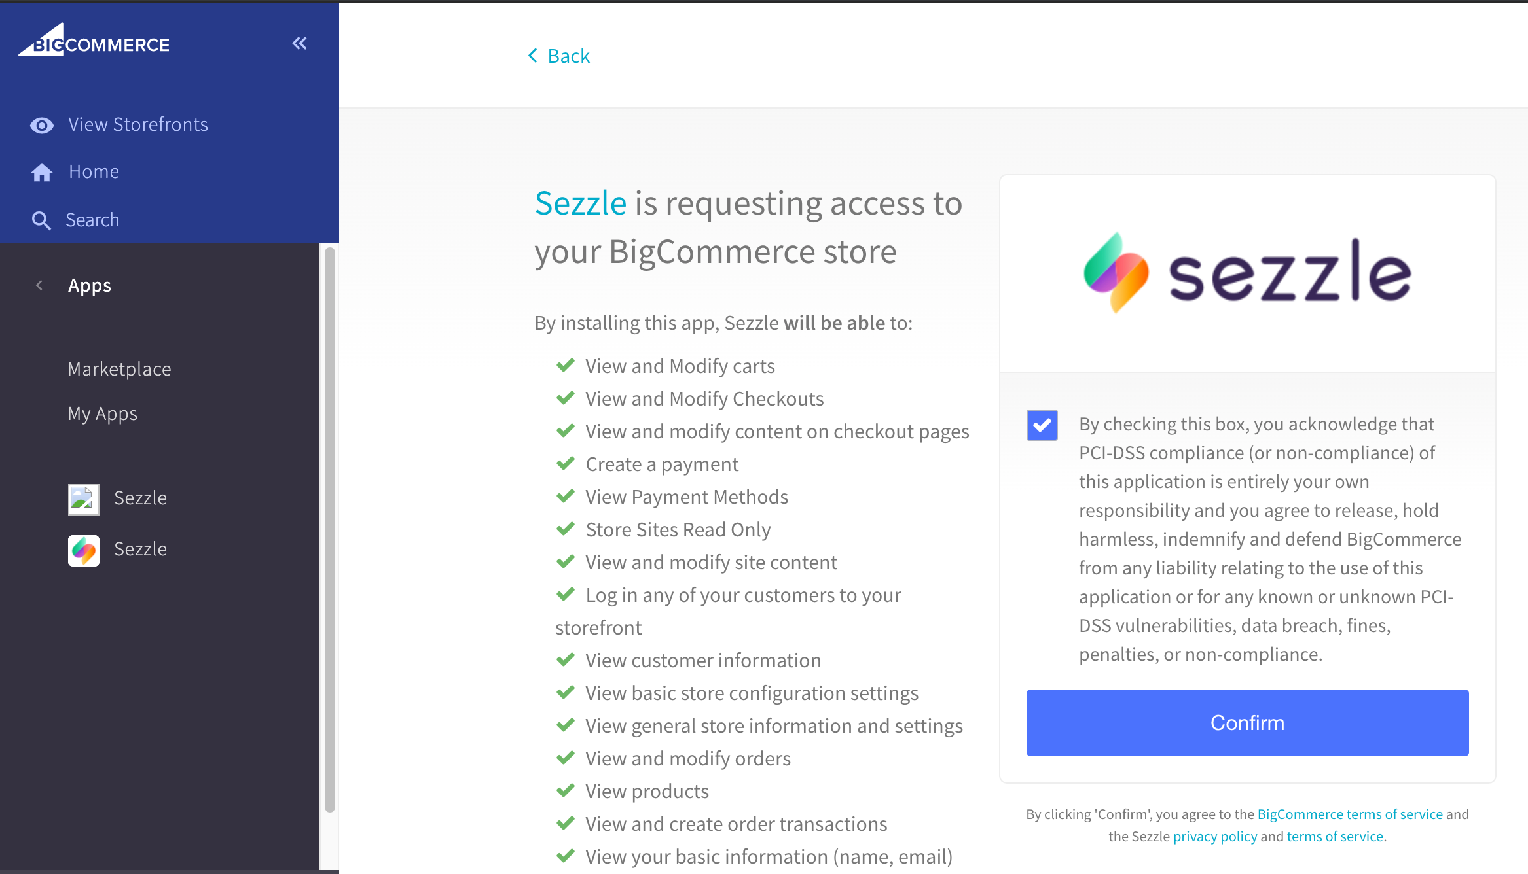
Task: Open the BigCommerce terms of service link
Action: click(x=1349, y=814)
